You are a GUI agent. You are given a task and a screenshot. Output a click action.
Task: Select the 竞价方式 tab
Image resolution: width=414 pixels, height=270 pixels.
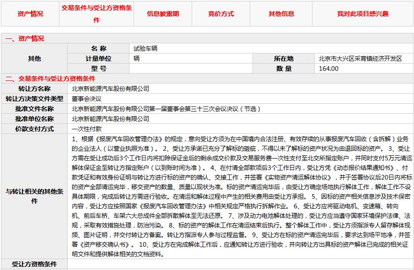point(221,14)
